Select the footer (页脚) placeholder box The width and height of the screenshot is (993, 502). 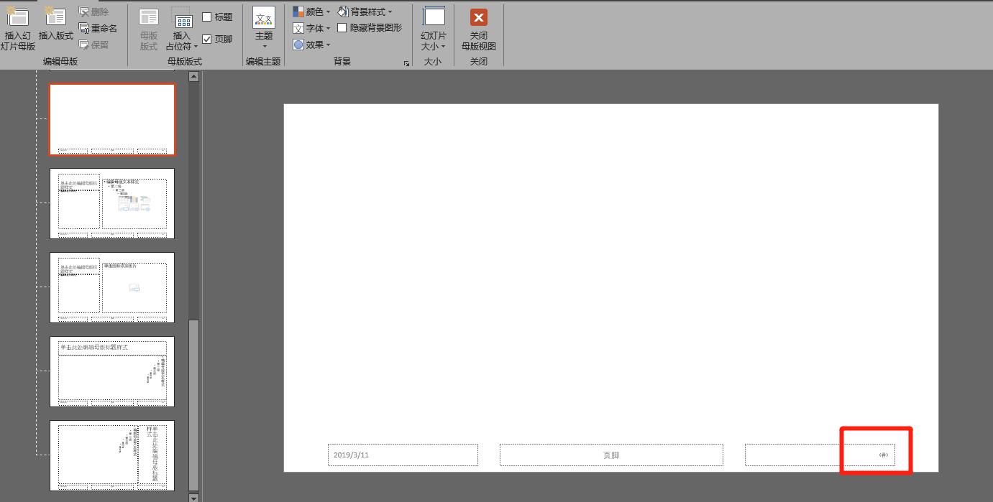pyautogui.click(x=611, y=455)
